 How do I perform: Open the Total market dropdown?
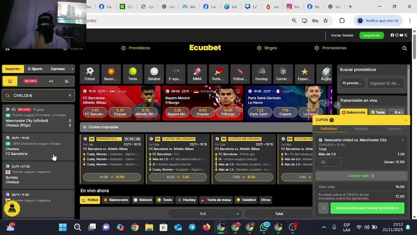[x=279, y=214]
